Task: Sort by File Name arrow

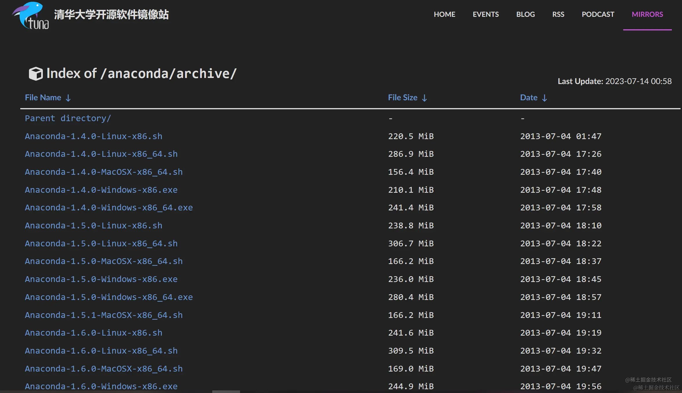Action: coord(68,98)
